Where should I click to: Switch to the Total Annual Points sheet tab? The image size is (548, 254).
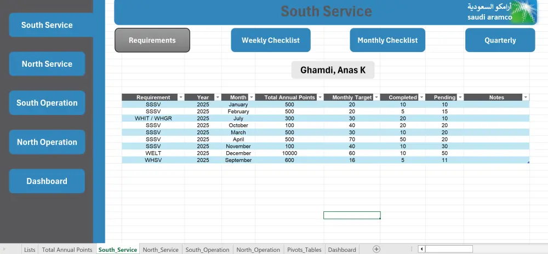pos(67,250)
